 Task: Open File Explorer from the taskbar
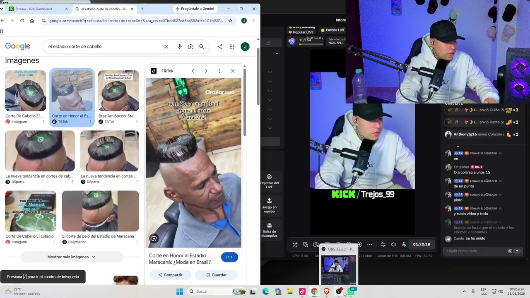point(290,292)
